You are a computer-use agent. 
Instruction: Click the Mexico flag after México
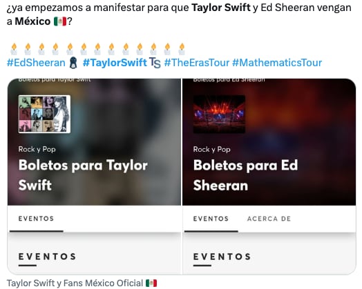[x=60, y=21]
